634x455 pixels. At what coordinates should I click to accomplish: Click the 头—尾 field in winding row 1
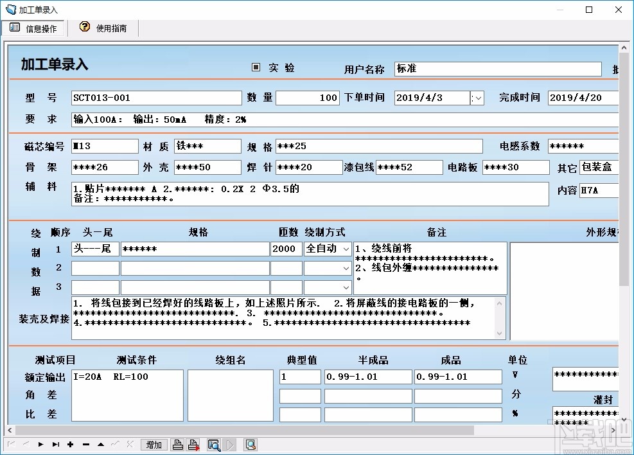pos(96,249)
